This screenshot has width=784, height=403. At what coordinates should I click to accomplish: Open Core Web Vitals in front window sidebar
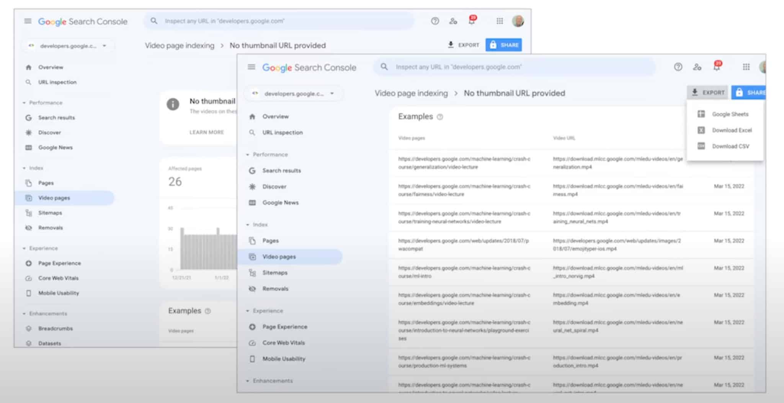point(283,343)
